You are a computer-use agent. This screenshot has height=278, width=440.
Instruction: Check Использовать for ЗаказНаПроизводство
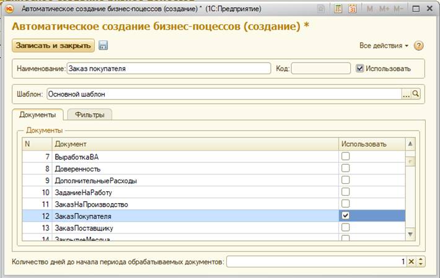(345, 204)
